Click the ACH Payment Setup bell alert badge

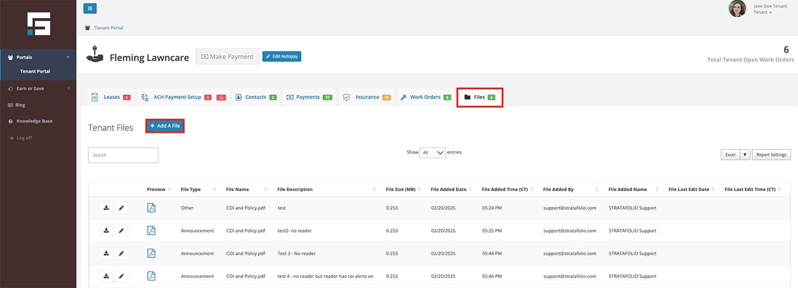(221, 97)
